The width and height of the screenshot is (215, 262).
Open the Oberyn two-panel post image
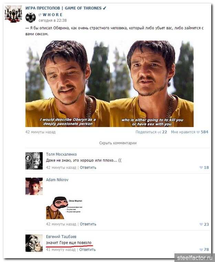109,84
